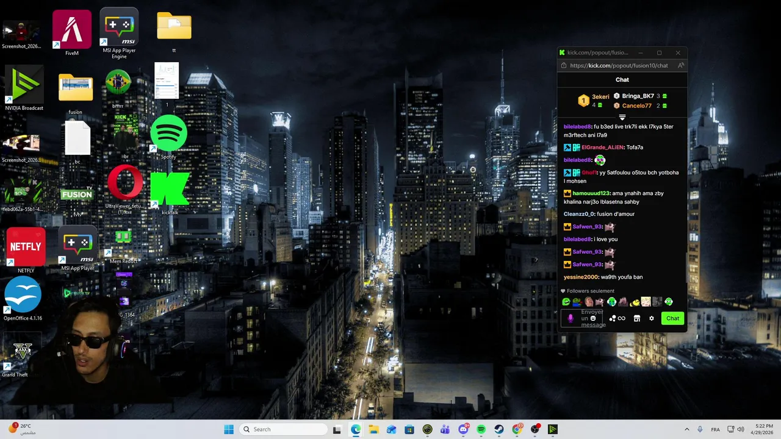Click username 3ekeri in leaderboard
This screenshot has height=439, width=781.
click(600, 96)
